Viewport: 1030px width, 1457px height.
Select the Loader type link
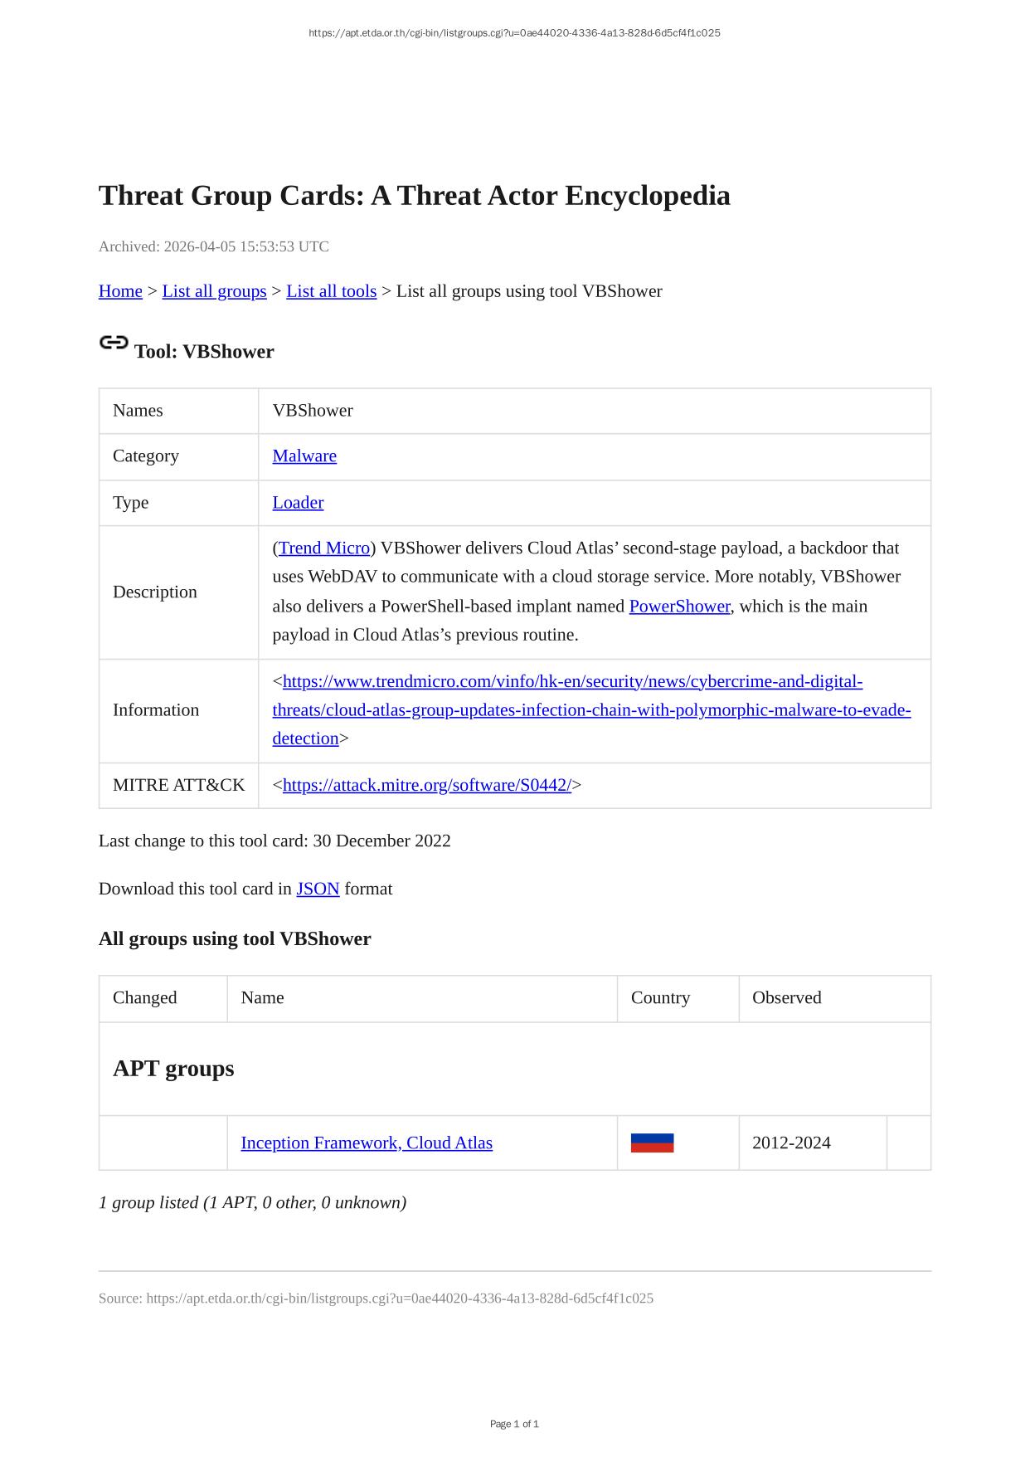pos(298,502)
